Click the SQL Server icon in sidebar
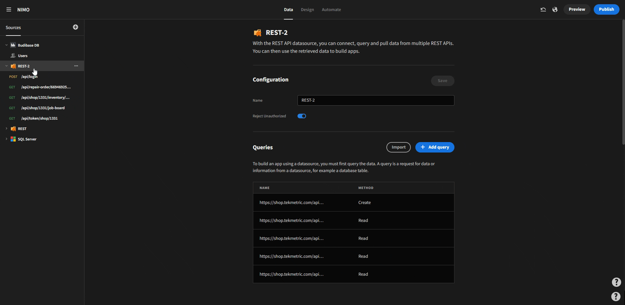The image size is (625, 305). 13,139
